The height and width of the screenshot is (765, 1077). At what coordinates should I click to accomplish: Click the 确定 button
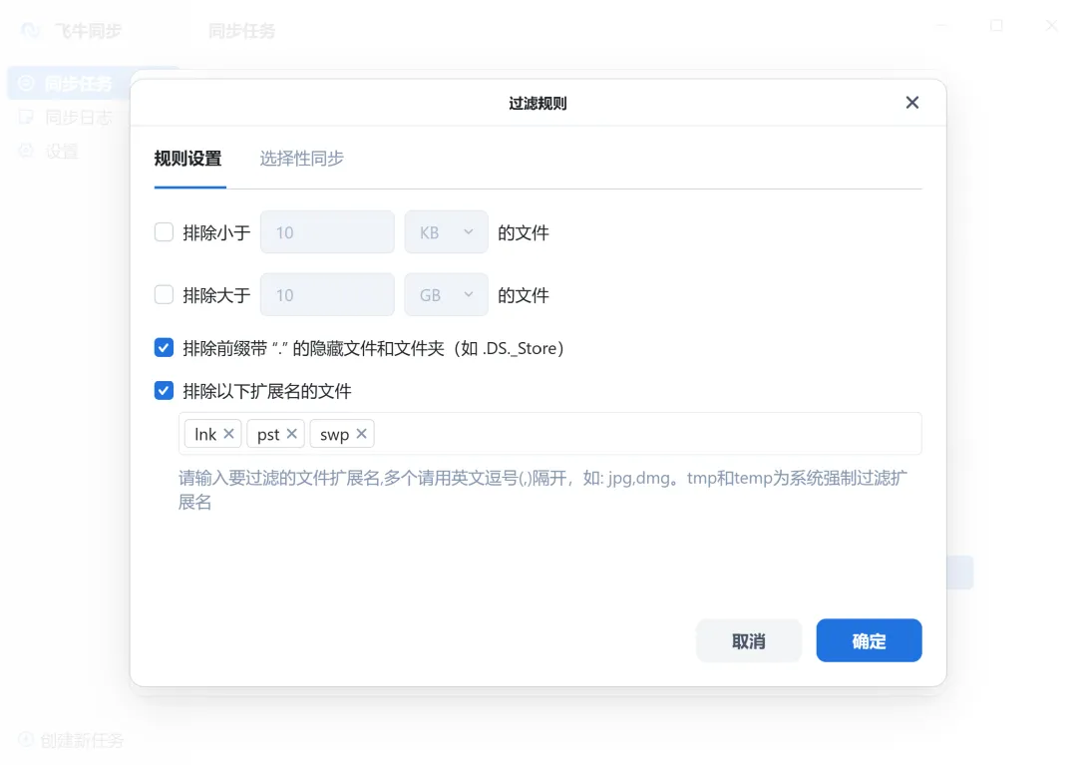point(869,640)
